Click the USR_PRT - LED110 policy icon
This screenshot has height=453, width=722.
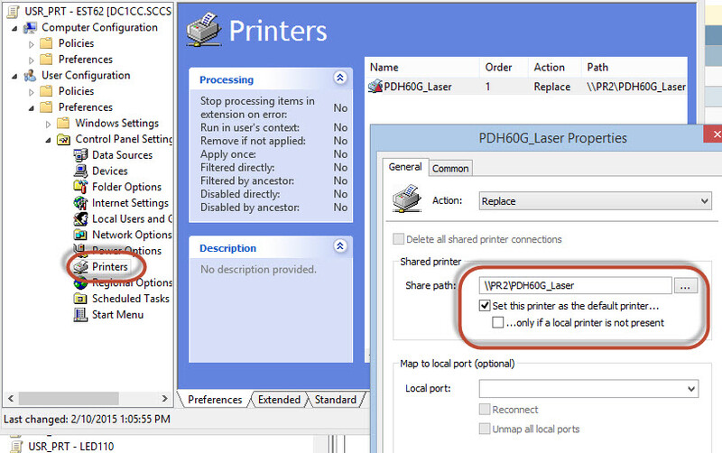(x=16, y=446)
